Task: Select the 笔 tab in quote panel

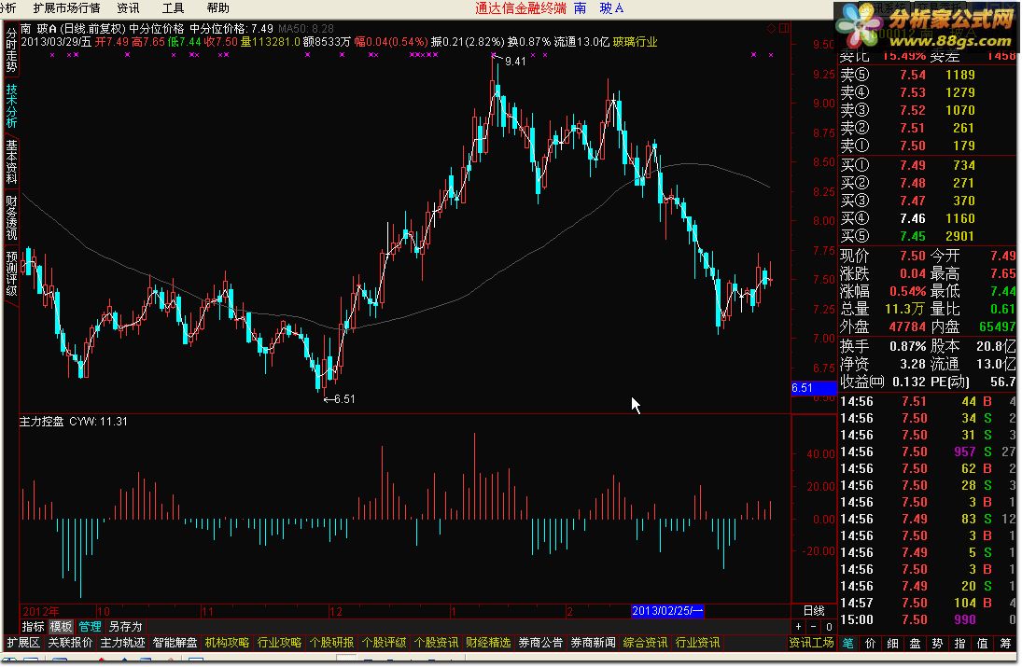Action: [x=848, y=644]
